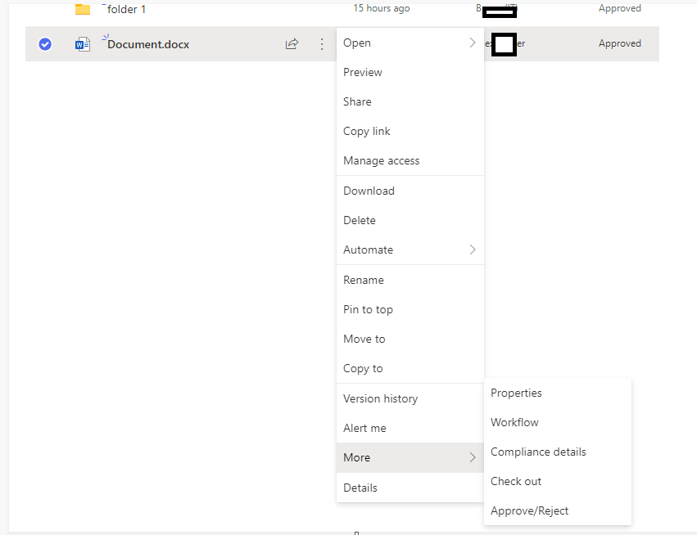Click the Word file icon of Document.docx

tap(83, 44)
